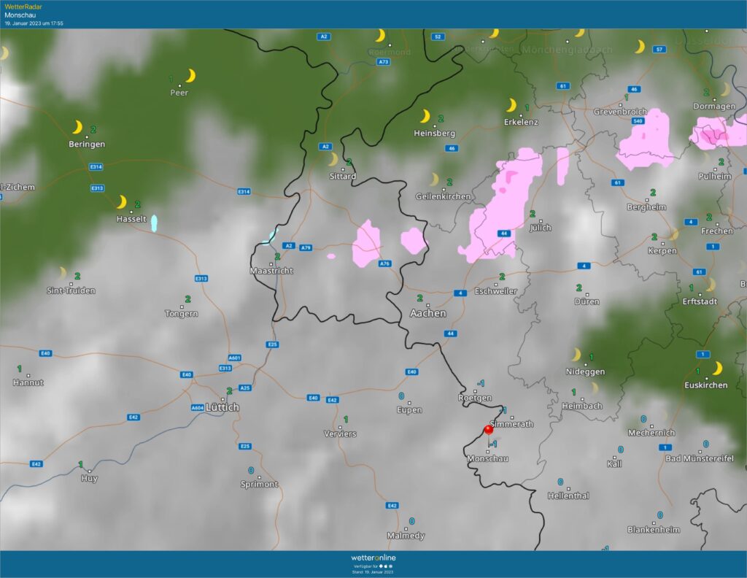Select the Malmedy town label
Viewport: 747px width, 578px height.
[406, 536]
